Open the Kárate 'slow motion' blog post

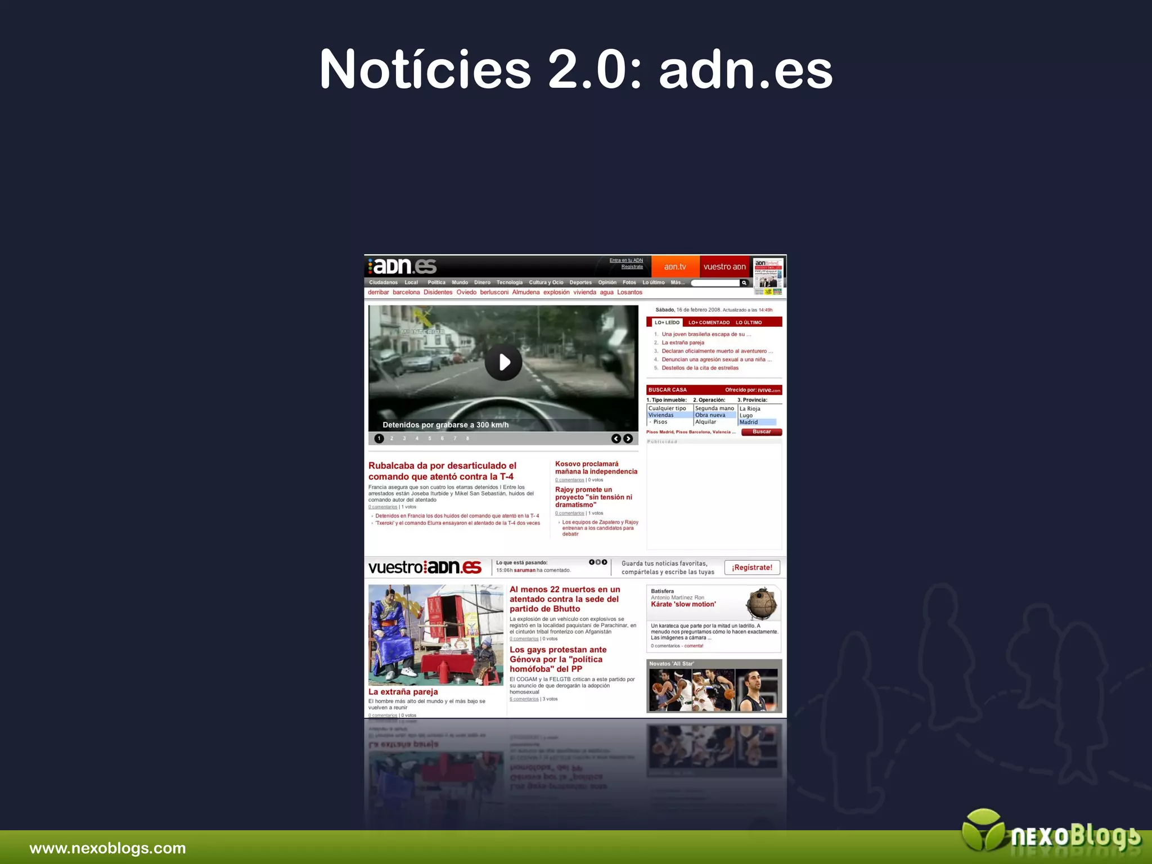tap(683, 605)
